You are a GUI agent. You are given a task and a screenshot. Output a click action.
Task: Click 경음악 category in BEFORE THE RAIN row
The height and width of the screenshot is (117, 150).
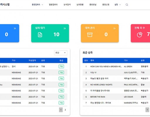pyautogui.click(x=144, y=97)
